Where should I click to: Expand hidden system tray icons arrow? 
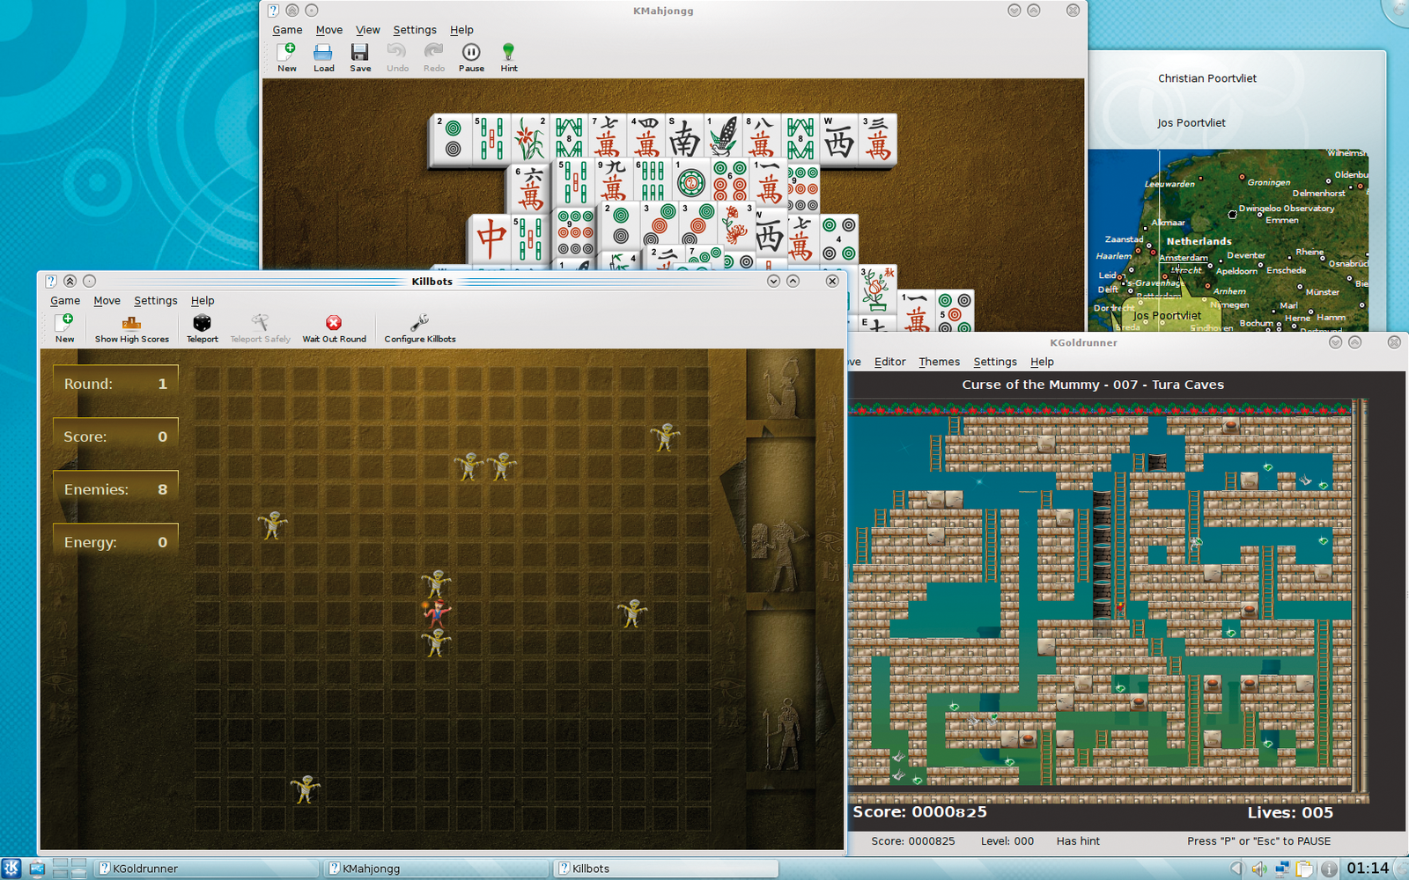tap(1236, 869)
